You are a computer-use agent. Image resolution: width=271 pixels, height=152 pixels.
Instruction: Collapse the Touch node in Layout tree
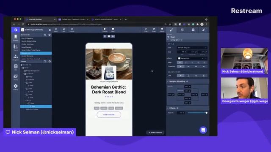[22, 68]
